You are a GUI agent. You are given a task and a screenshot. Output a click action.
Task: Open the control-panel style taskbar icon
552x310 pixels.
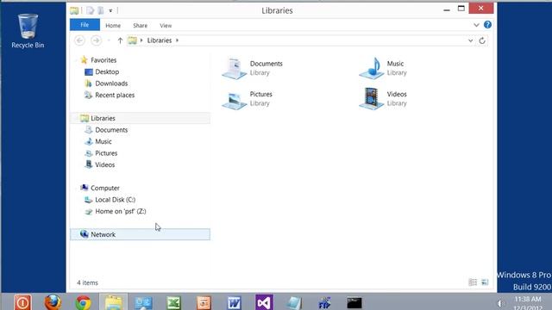144,302
